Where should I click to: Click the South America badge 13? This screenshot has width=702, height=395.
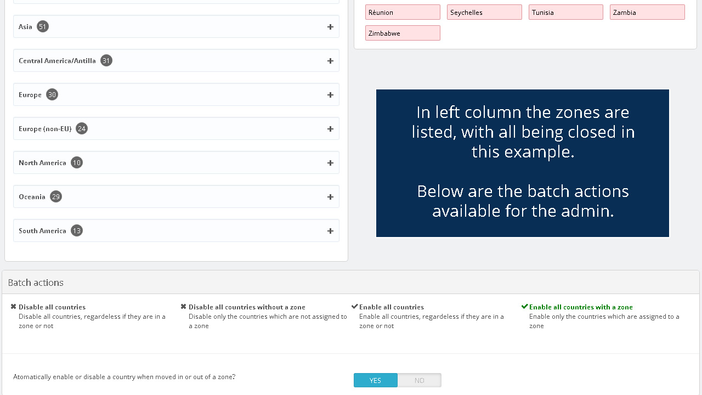pos(77,230)
